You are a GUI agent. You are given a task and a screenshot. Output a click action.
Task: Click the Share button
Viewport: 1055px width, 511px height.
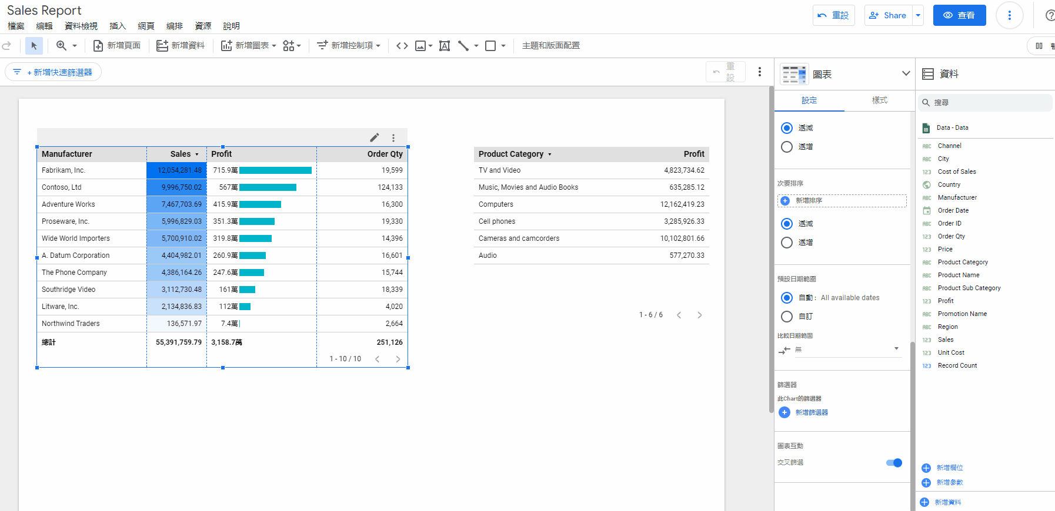(888, 16)
